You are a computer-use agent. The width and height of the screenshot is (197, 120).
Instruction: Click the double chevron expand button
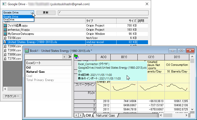(x=70, y=57)
